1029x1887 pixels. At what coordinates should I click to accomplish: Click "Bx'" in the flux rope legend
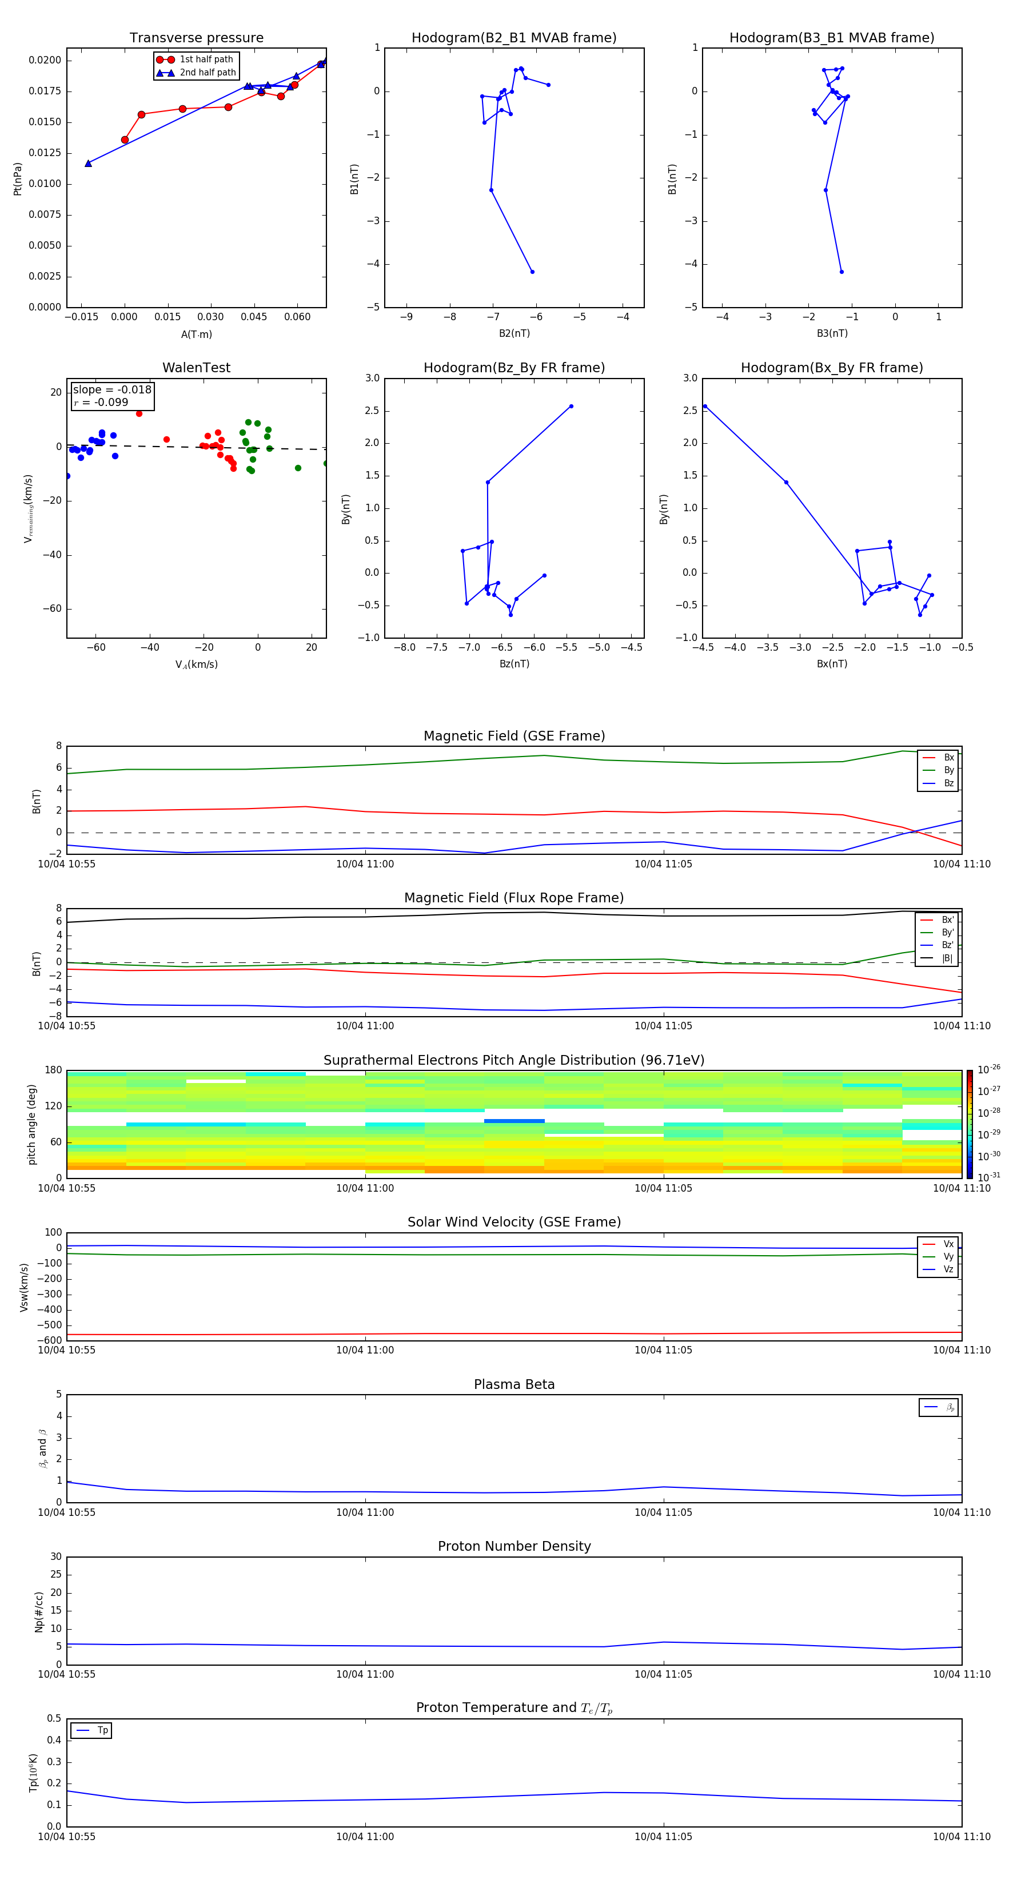point(948,920)
